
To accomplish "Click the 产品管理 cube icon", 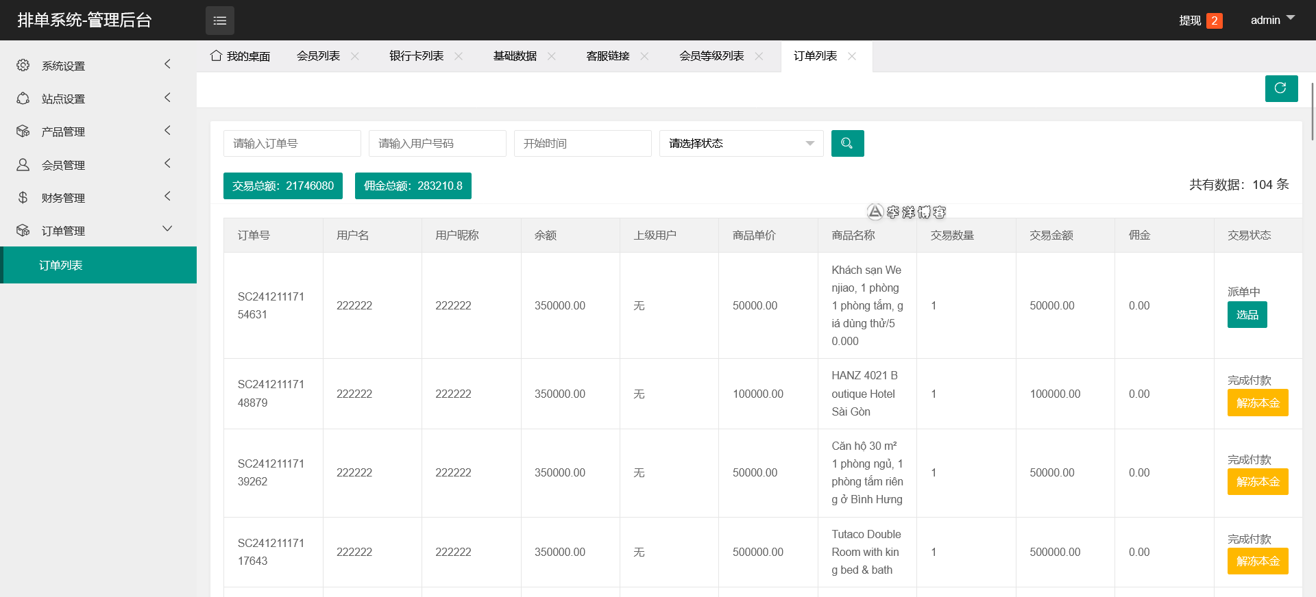I will 23,131.
